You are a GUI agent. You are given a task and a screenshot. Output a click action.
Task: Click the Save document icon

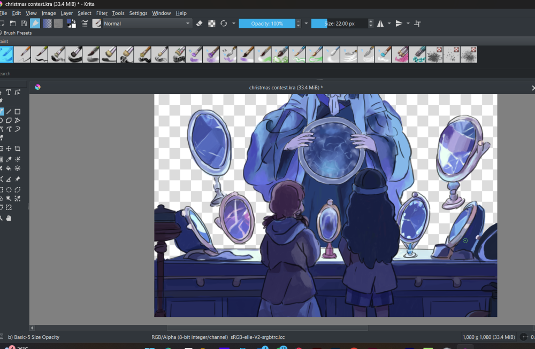[x=24, y=24]
